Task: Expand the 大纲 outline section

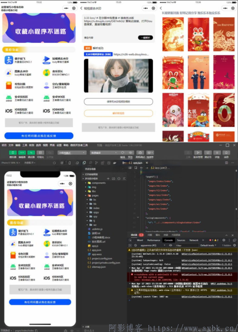Action: tap(87, 327)
